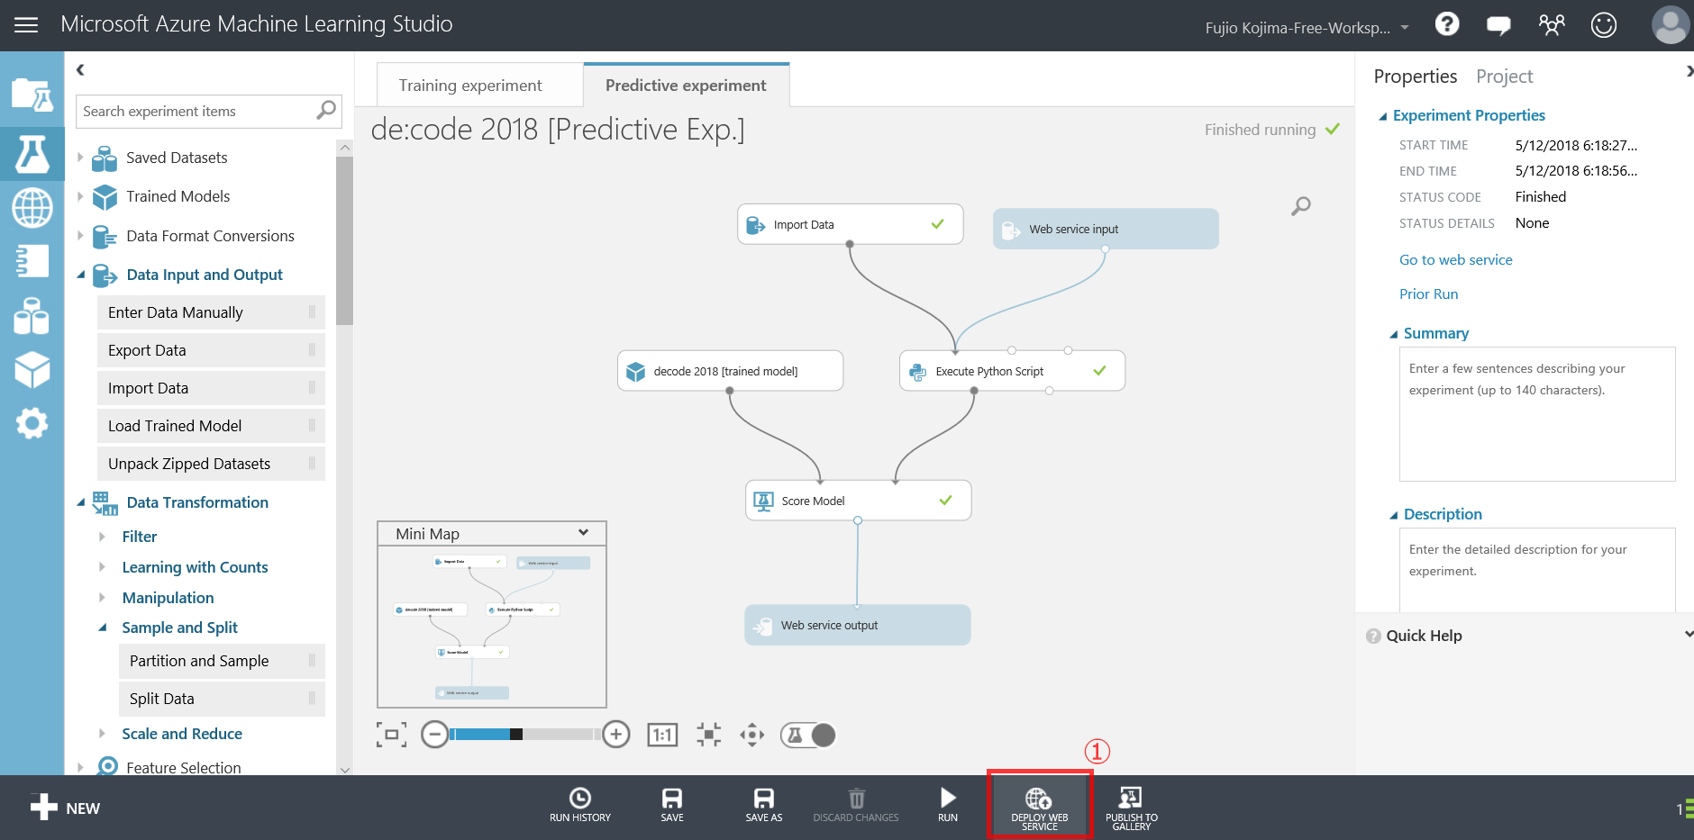Viewport: 1694px width, 840px height.
Task: Open Trained Models cube icon in sidebar
Action: [32, 369]
